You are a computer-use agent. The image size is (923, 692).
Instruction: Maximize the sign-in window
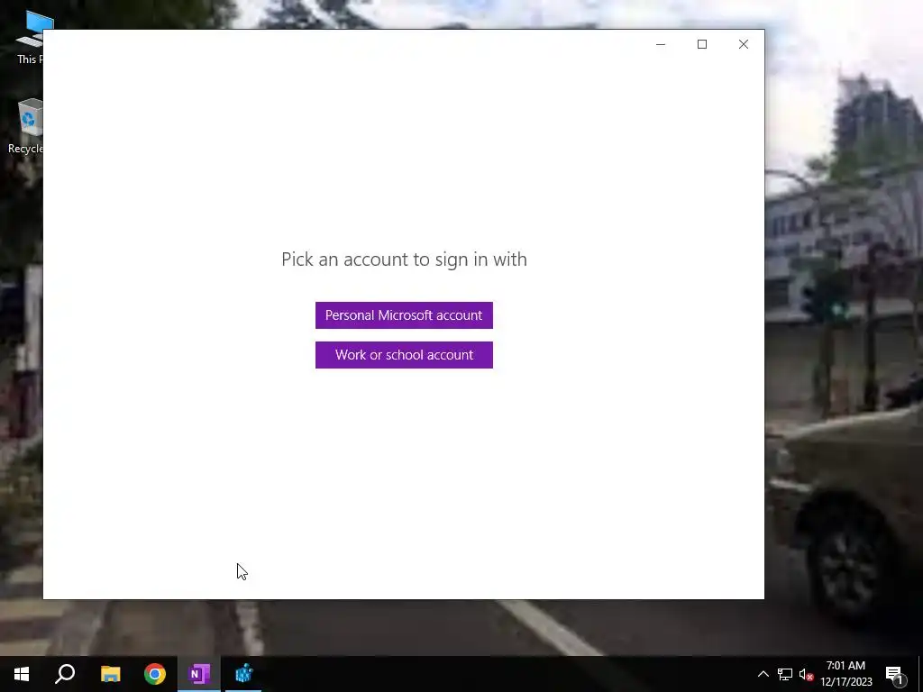(x=701, y=44)
